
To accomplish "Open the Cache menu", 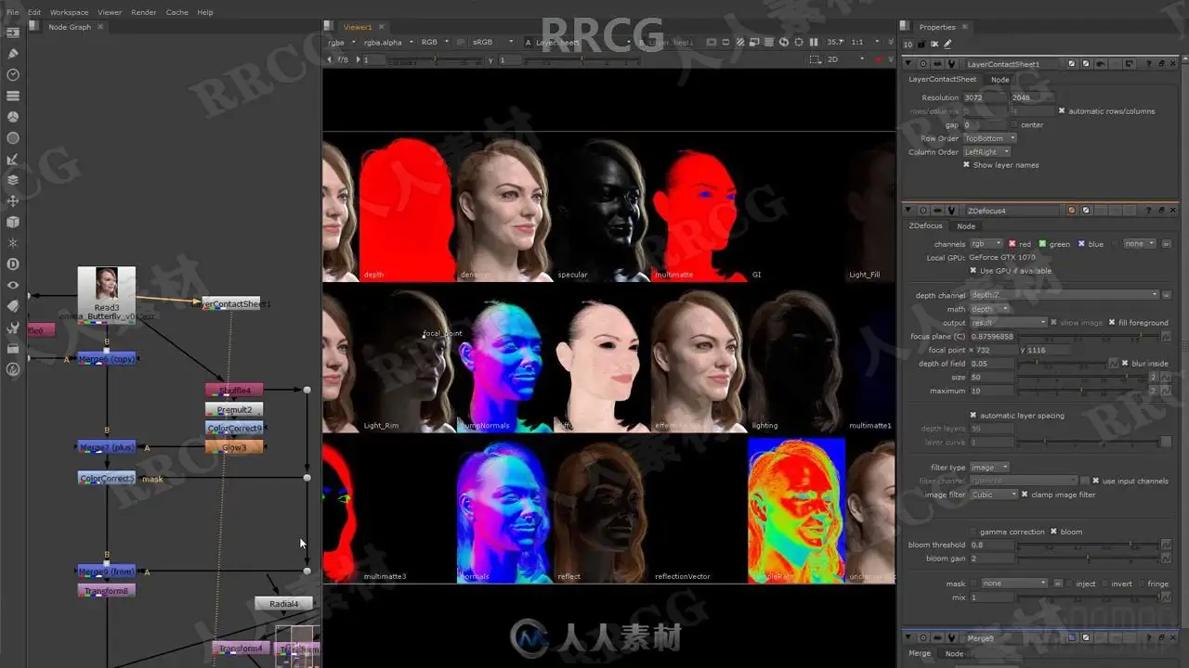I will click(x=176, y=12).
